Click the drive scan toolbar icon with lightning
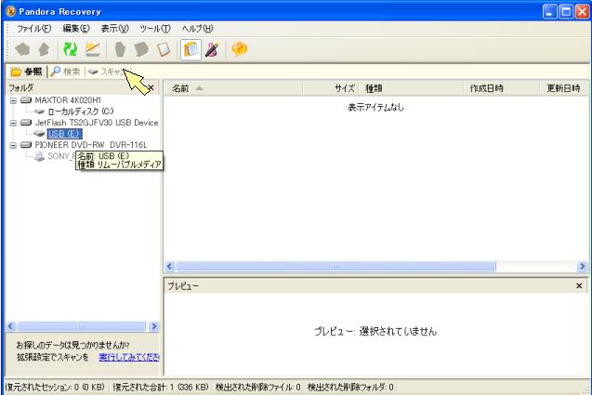Image resolution: width=592 pixels, height=395 pixels. tap(92, 49)
